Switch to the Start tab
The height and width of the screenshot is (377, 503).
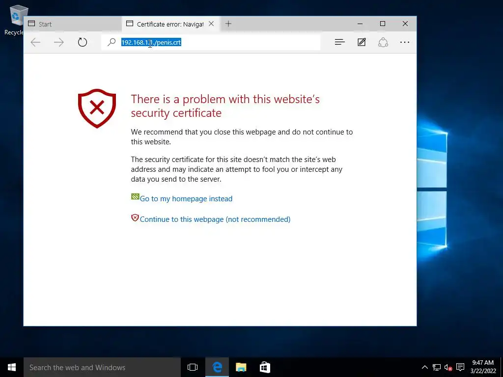[73, 24]
